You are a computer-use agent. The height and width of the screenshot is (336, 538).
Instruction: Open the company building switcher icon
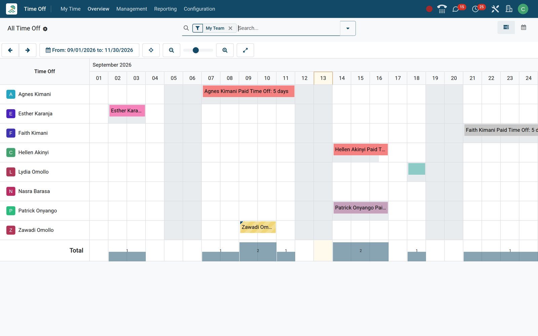pos(509,9)
